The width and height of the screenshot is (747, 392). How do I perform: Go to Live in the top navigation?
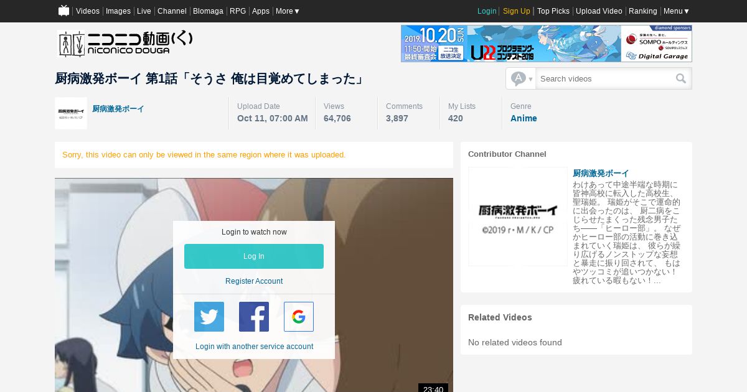point(144,11)
